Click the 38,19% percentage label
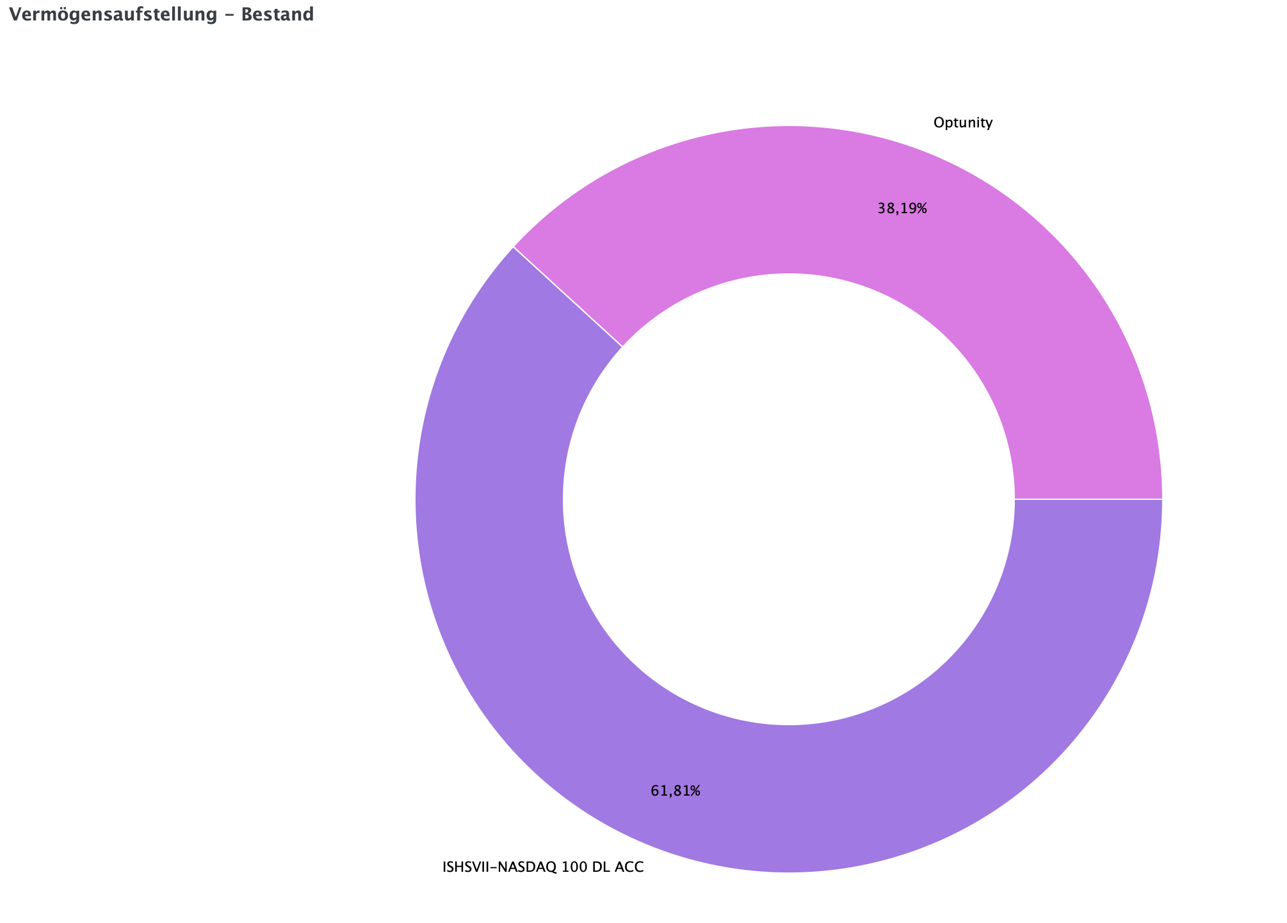The height and width of the screenshot is (923, 1287). click(902, 209)
